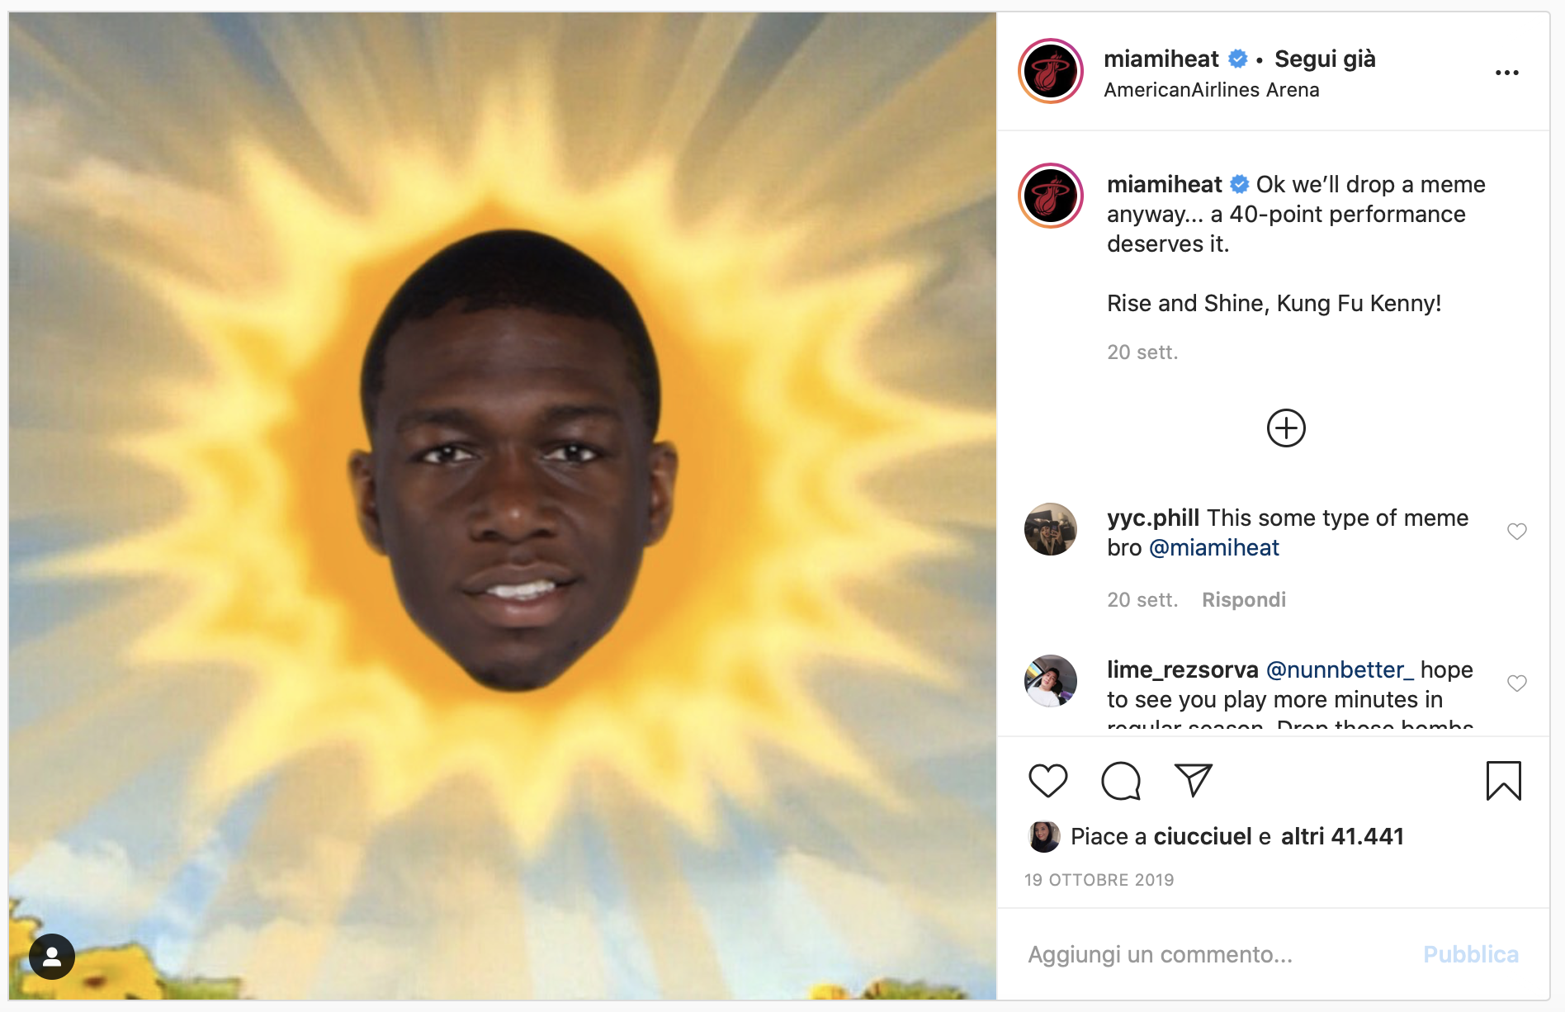View the altri 41.441 likes list
Screen dimensions: 1565x1012
(1342, 836)
